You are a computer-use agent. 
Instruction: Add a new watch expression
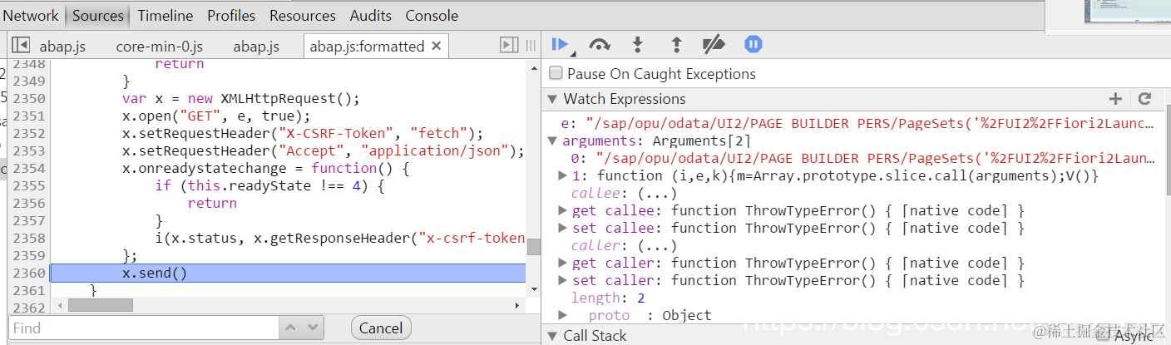click(x=1116, y=99)
